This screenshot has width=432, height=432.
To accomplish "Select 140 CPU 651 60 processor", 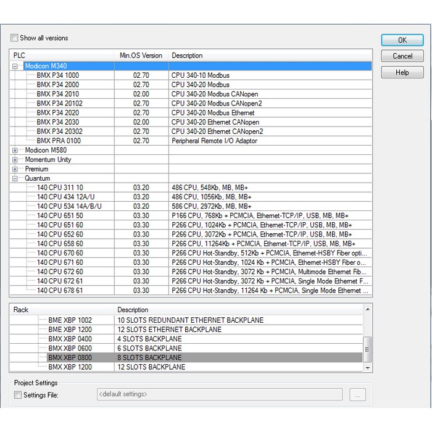I will pyautogui.click(x=60, y=225).
